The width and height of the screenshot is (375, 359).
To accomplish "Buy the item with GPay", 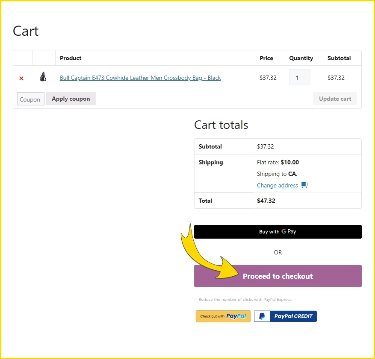I will (278, 232).
